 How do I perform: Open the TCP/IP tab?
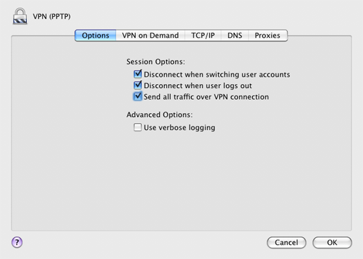(203, 36)
